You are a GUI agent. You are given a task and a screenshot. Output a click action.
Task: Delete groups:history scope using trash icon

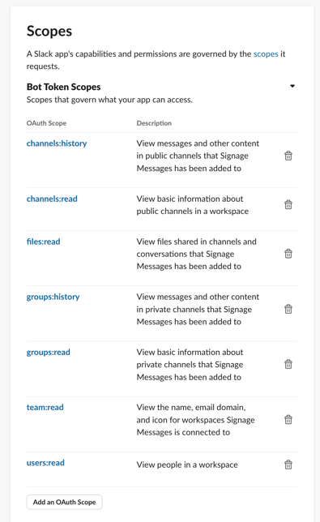288,309
